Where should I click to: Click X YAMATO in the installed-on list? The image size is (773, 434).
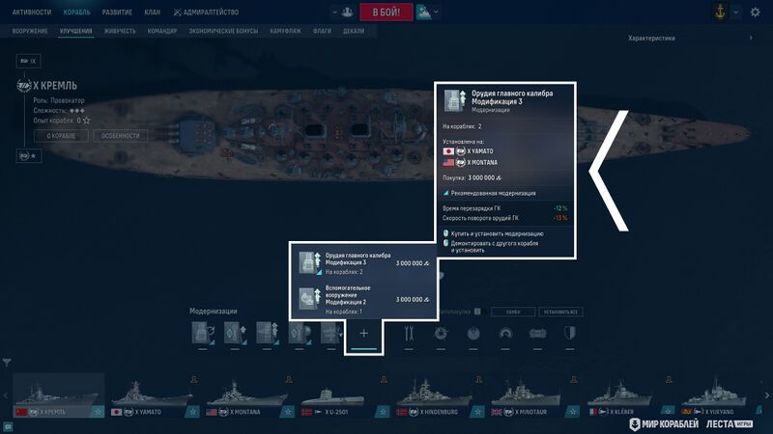pos(468,151)
